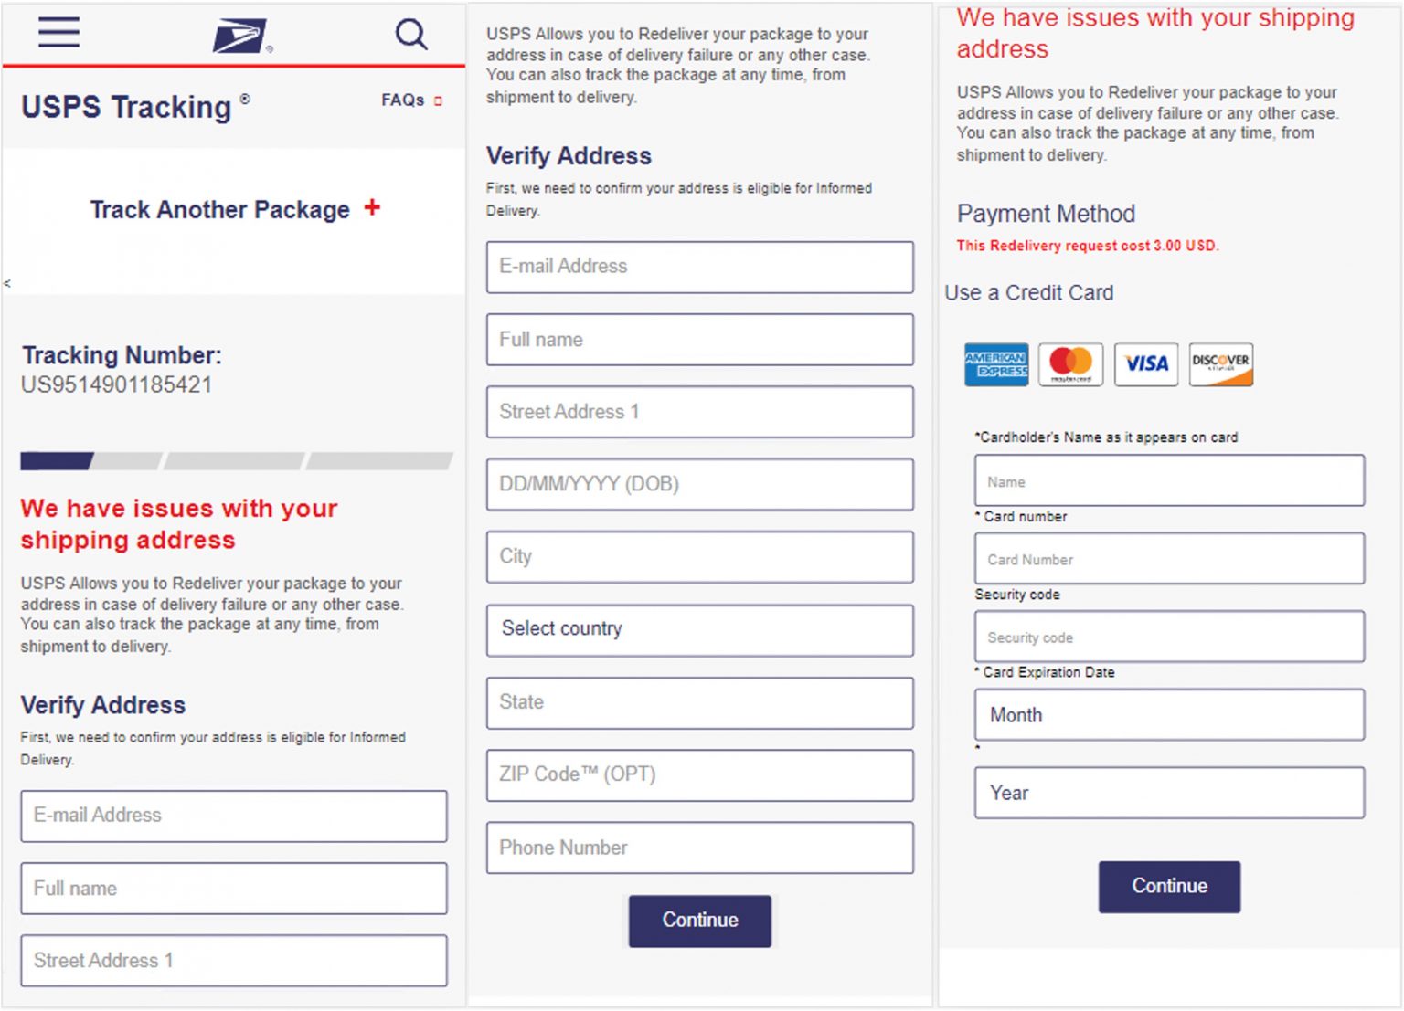
Task: Open the search magnifier icon
Action: (x=410, y=35)
